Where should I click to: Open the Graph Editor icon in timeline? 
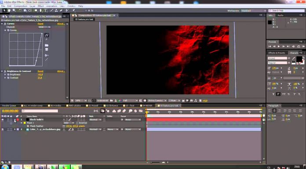coord(141,111)
